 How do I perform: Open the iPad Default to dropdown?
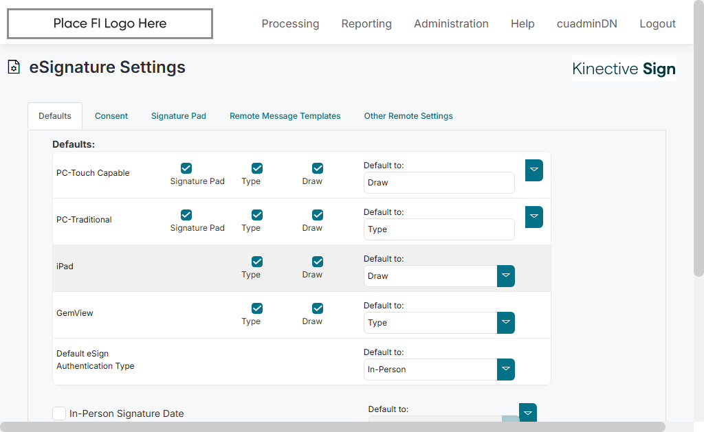coord(505,276)
